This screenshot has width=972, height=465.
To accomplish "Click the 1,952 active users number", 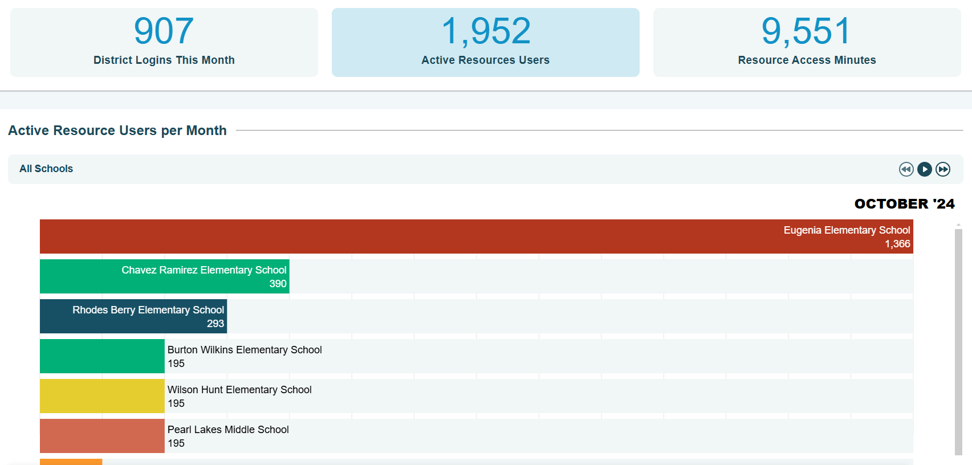I will coord(486,31).
